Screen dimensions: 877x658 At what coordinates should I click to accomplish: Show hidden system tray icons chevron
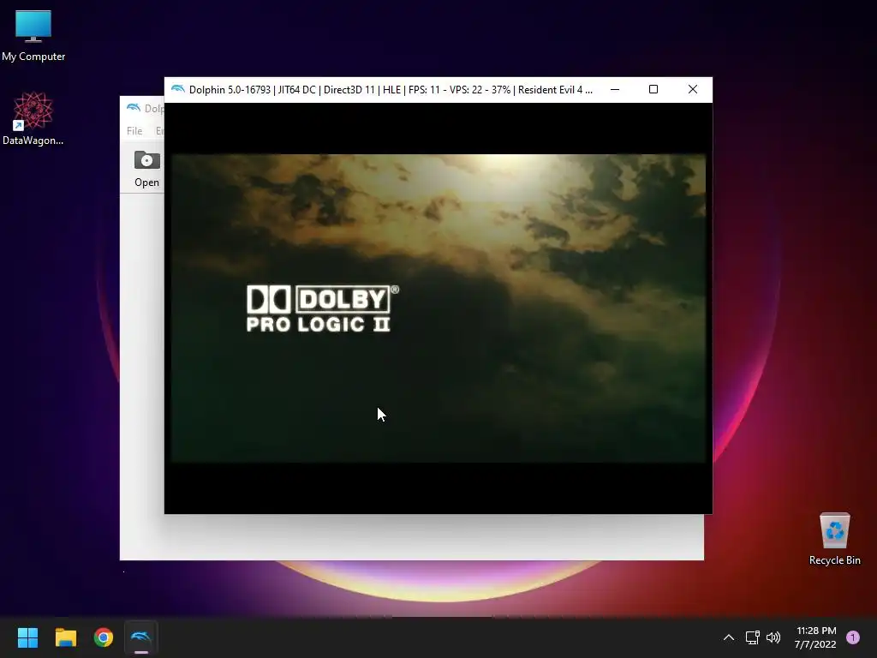coord(729,637)
